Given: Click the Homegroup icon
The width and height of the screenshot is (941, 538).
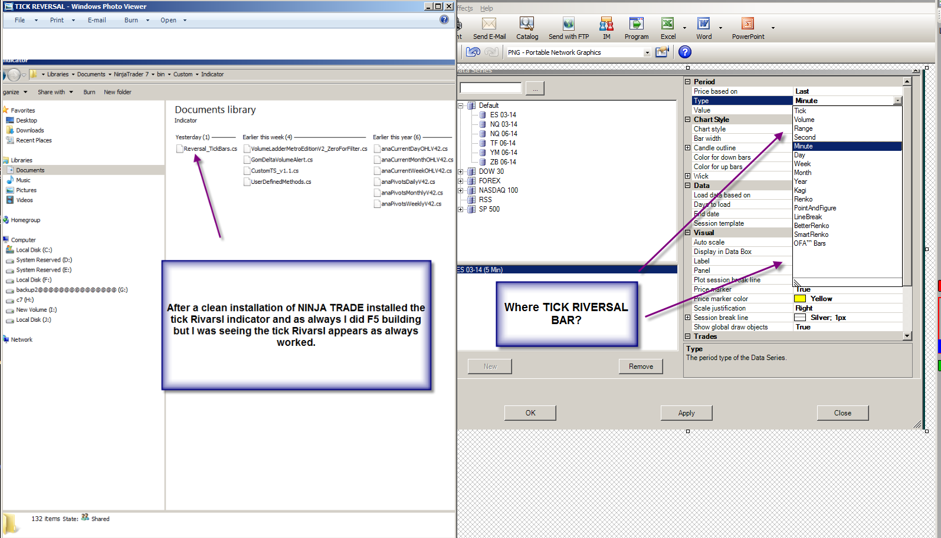Looking at the screenshot, I should coord(6,220).
